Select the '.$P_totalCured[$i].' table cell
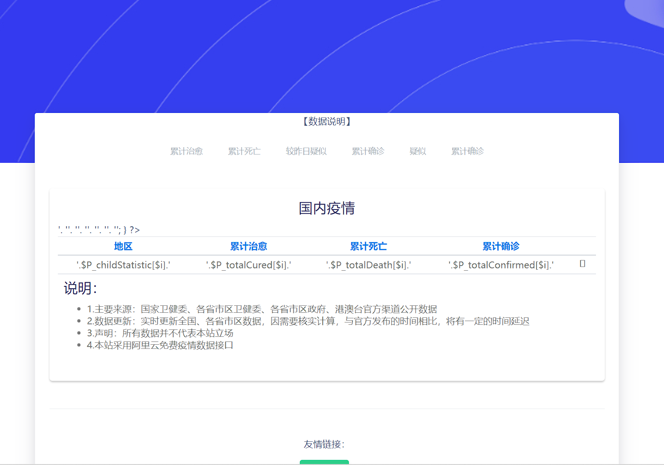664x465 pixels. click(248, 265)
